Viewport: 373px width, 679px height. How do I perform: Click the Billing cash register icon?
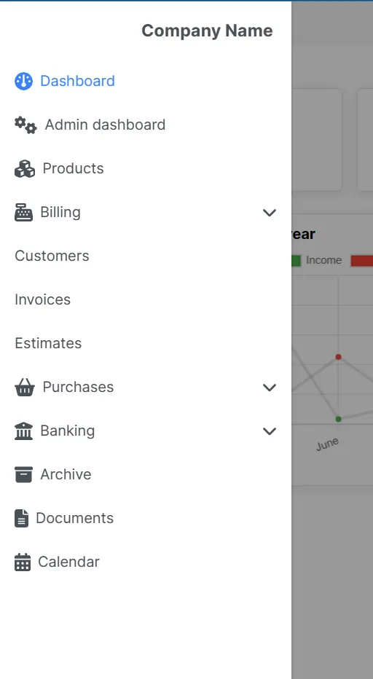pos(23,213)
